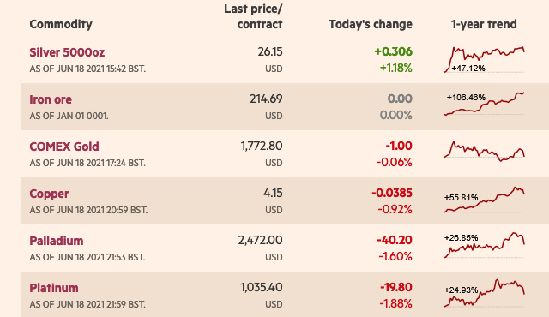
Task: View Palladium +28.85% trend sparkline
Action: click(x=485, y=245)
